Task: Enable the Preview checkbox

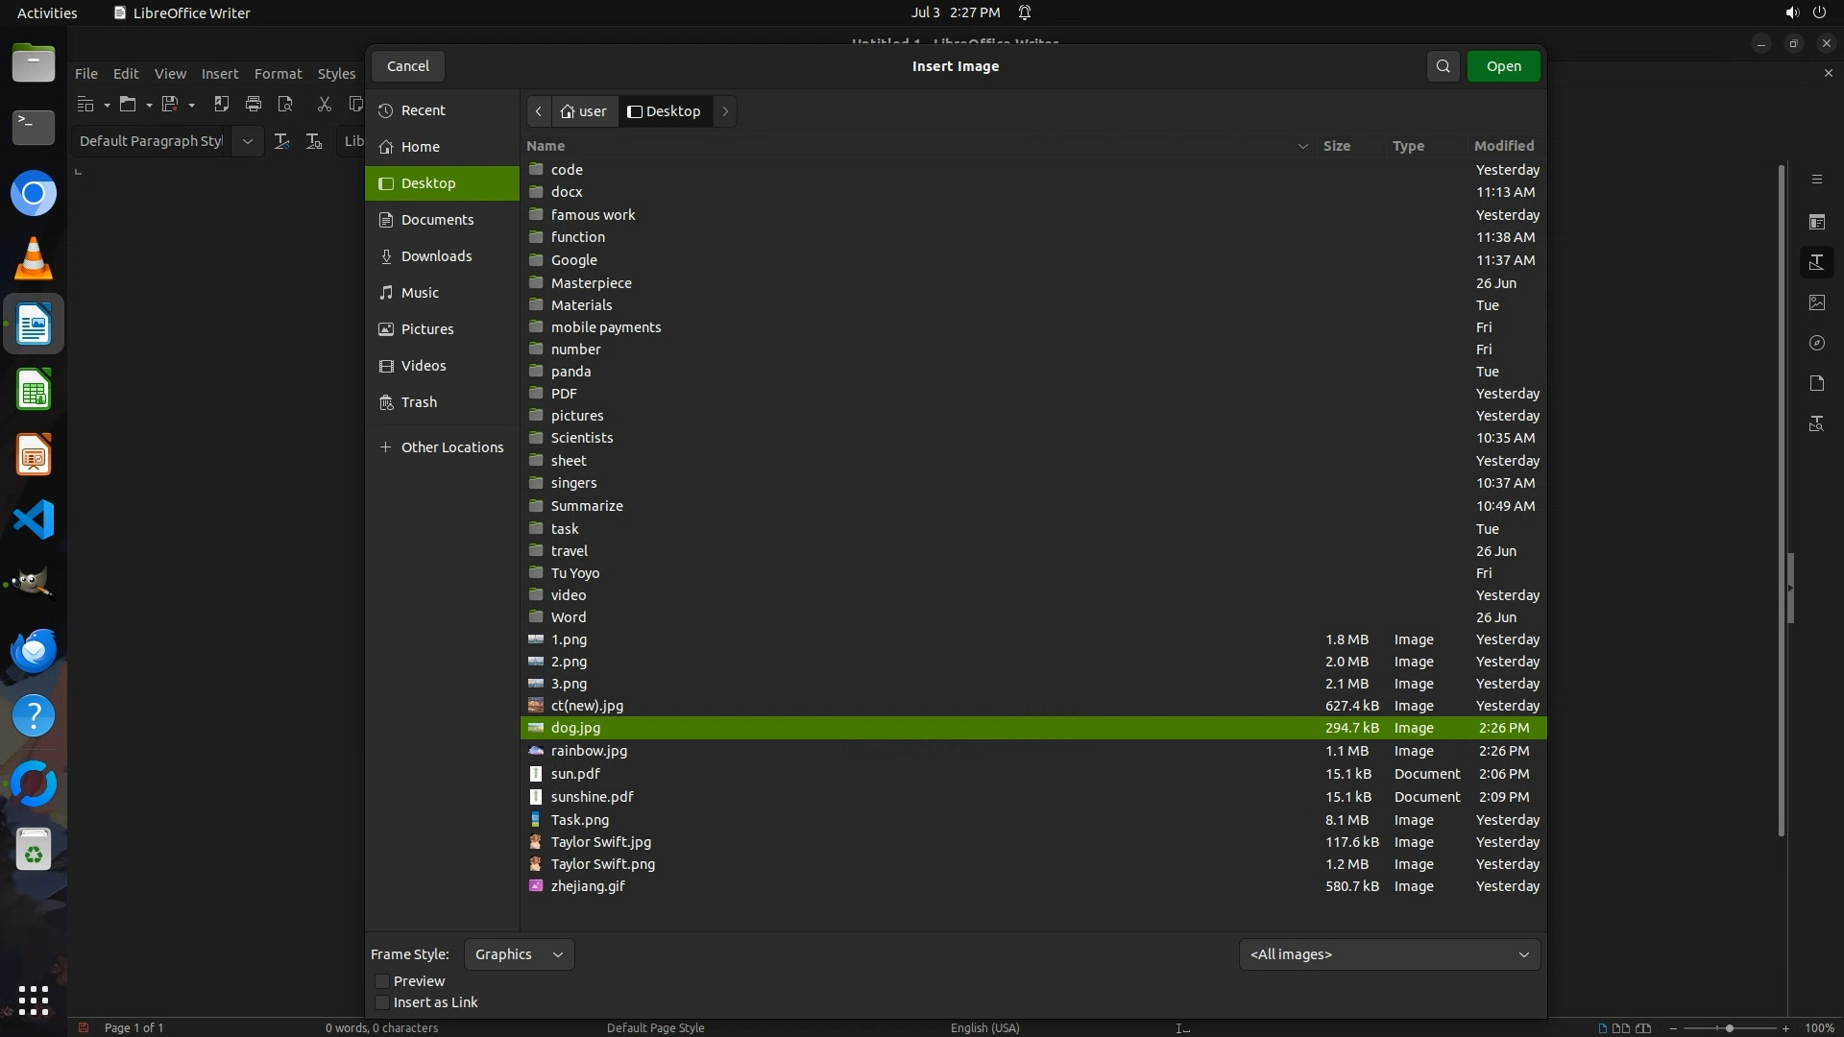Action: coord(382,981)
